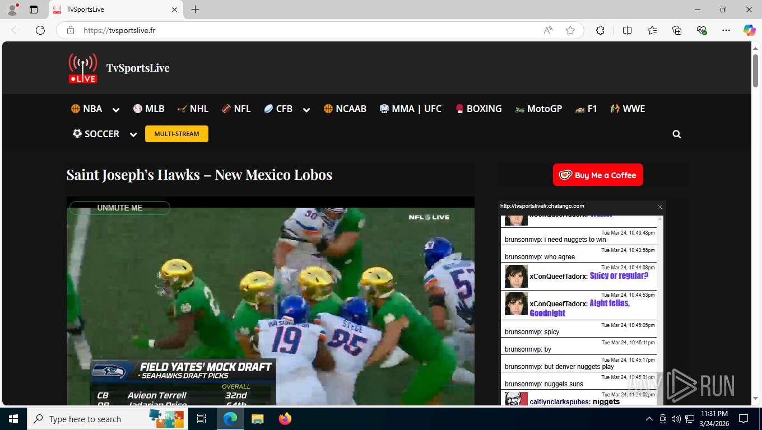This screenshot has width=762, height=430.
Task: Open the site search magnifier icon
Action: coord(677,134)
